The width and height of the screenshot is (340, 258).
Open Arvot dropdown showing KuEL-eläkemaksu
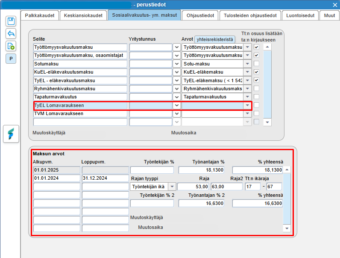(247, 72)
